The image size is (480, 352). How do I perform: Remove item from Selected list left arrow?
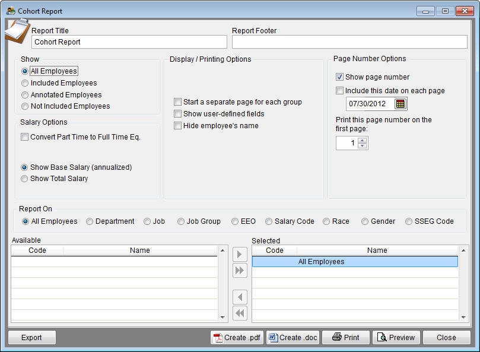click(240, 297)
